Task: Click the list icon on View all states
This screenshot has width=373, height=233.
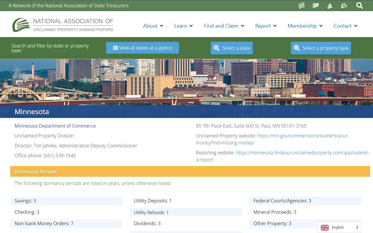Action: pos(115,48)
